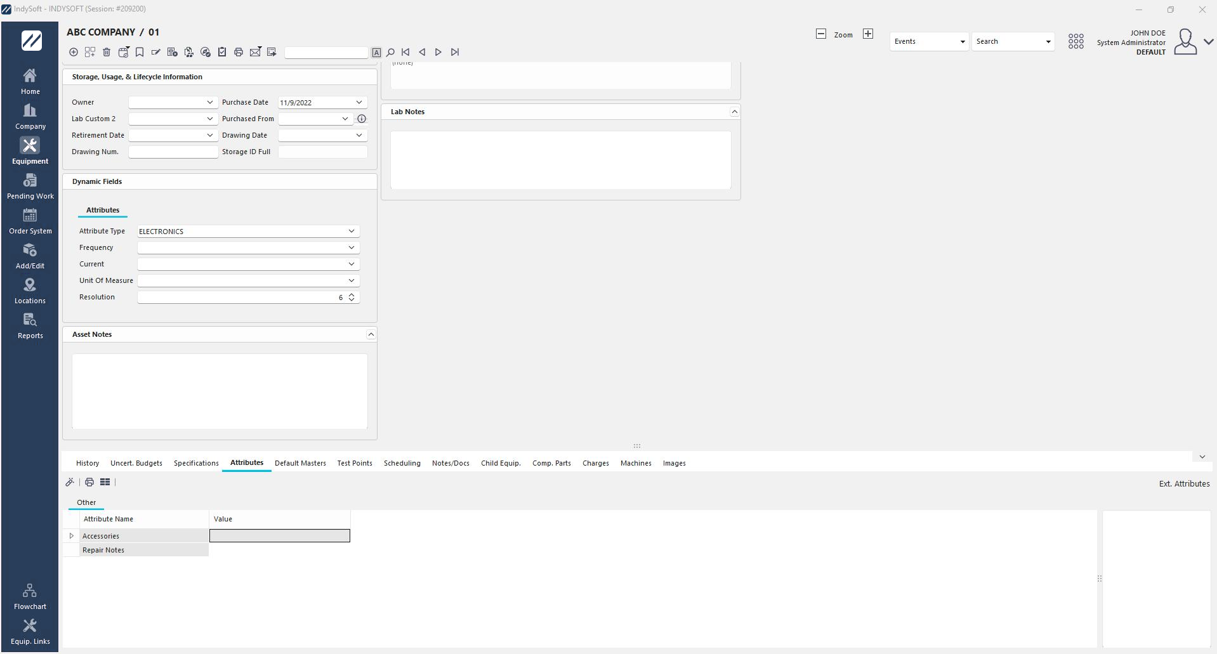Click the gauge with checkmark calibration icon
Image resolution: width=1217 pixels, height=654 pixels.
click(206, 52)
